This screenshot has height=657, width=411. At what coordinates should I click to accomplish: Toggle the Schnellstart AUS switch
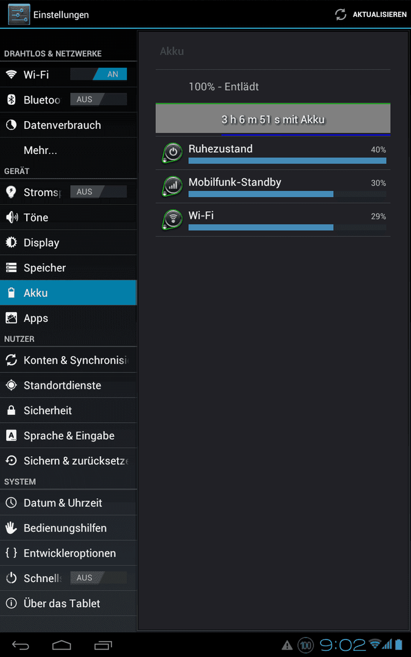click(x=99, y=578)
